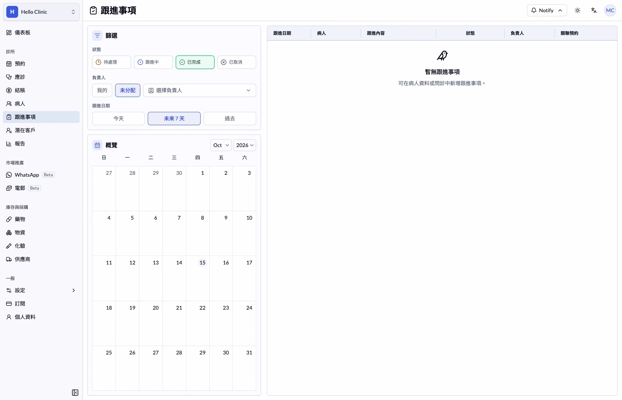Toggle light/dark theme sun icon
Image resolution: width=622 pixels, height=400 pixels.
coord(578,10)
